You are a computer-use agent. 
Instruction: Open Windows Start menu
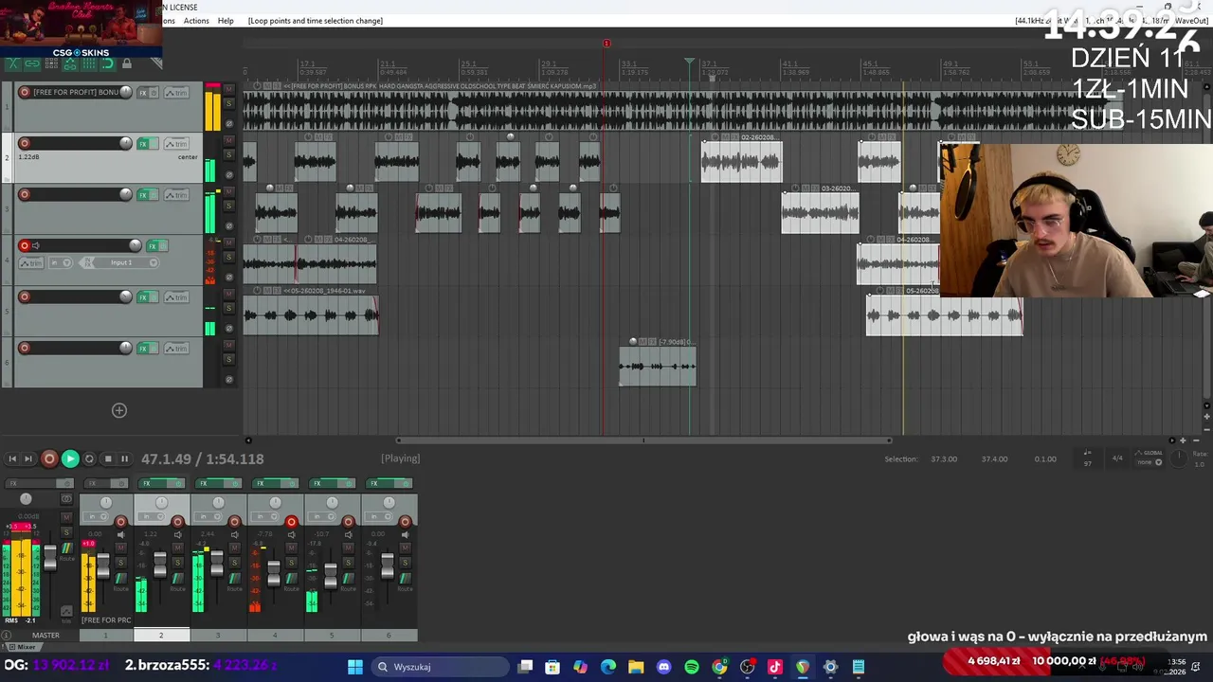coord(354,667)
